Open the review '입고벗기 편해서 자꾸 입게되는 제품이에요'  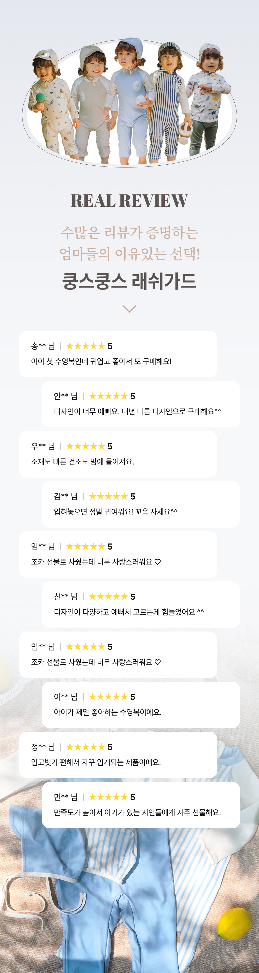pyautogui.click(x=96, y=762)
